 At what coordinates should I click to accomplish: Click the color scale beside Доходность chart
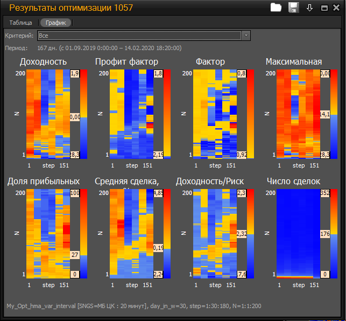tap(83, 114)
